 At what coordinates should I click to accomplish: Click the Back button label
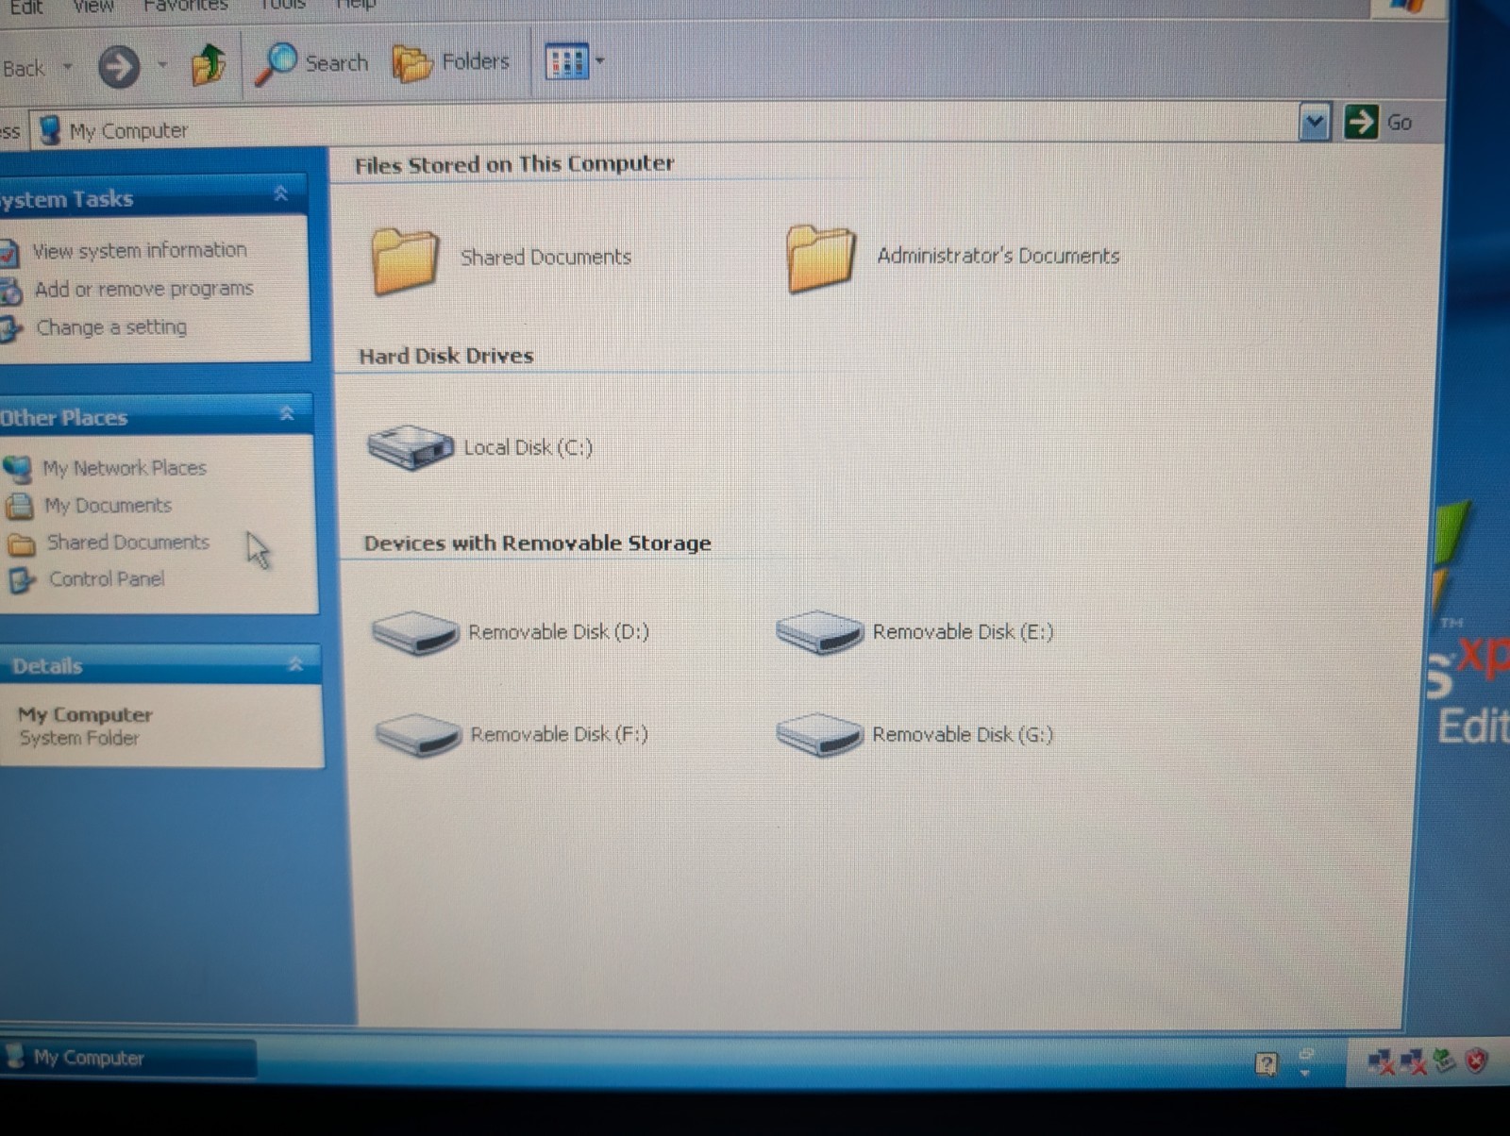pos(24,69)
